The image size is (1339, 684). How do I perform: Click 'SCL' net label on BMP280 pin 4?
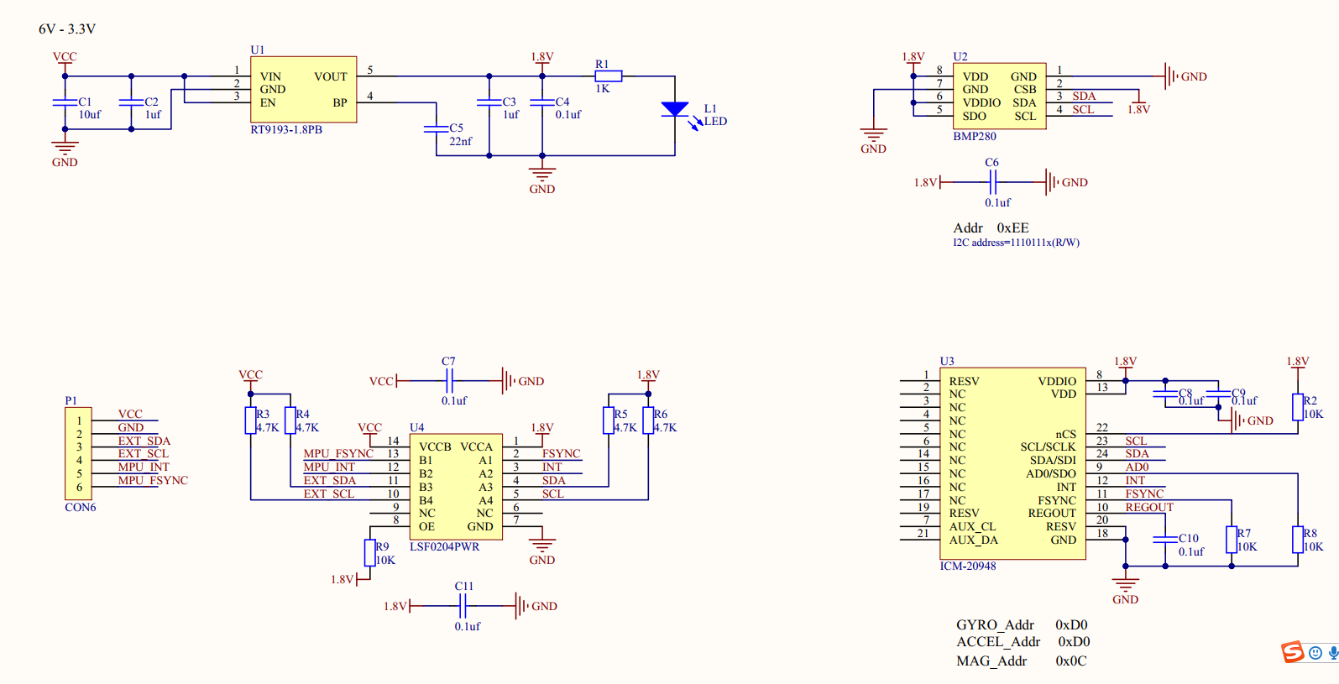coord(1083,109)
